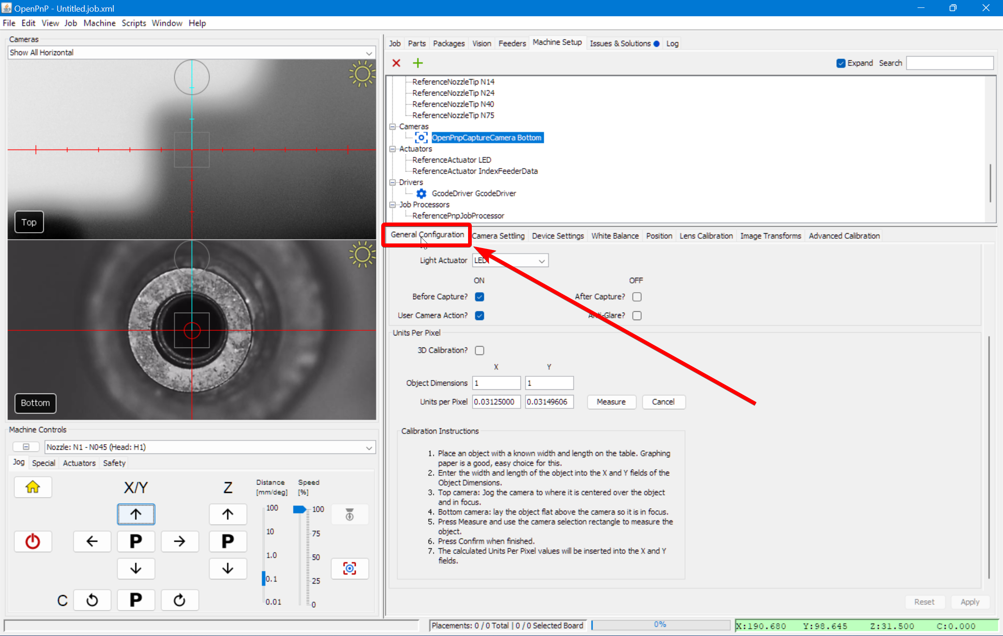
Task: Collapse the Cameras tree node
Action: pyautogui.click(x=392, y=126)
